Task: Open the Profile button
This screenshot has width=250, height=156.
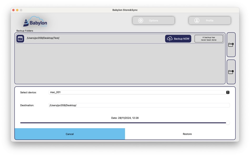Action: 209,20
